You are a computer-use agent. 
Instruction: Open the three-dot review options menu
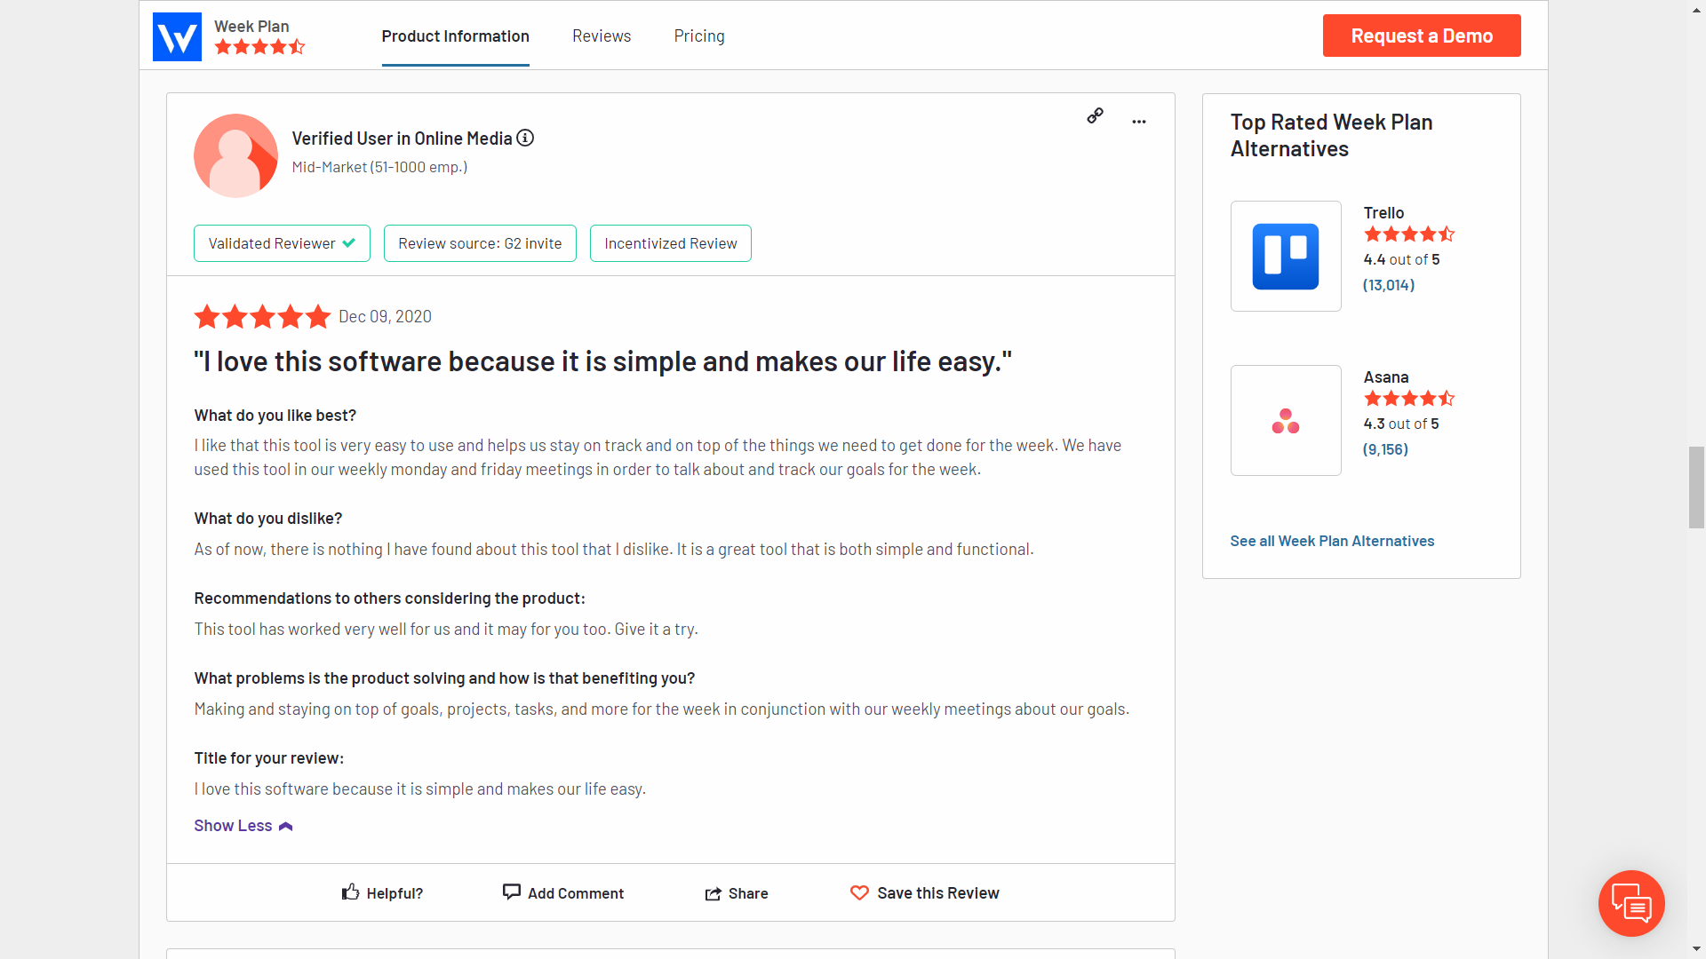pyautogui.click(x=1139, y=122)
